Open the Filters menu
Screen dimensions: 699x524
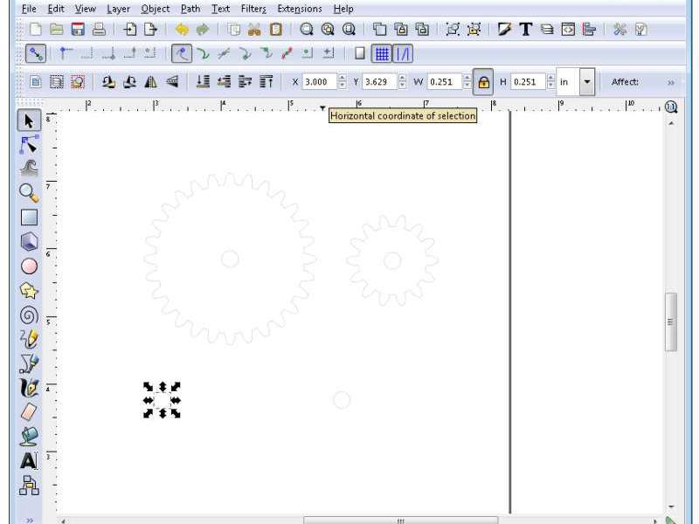pyautogui.click(x=253, y=9)
